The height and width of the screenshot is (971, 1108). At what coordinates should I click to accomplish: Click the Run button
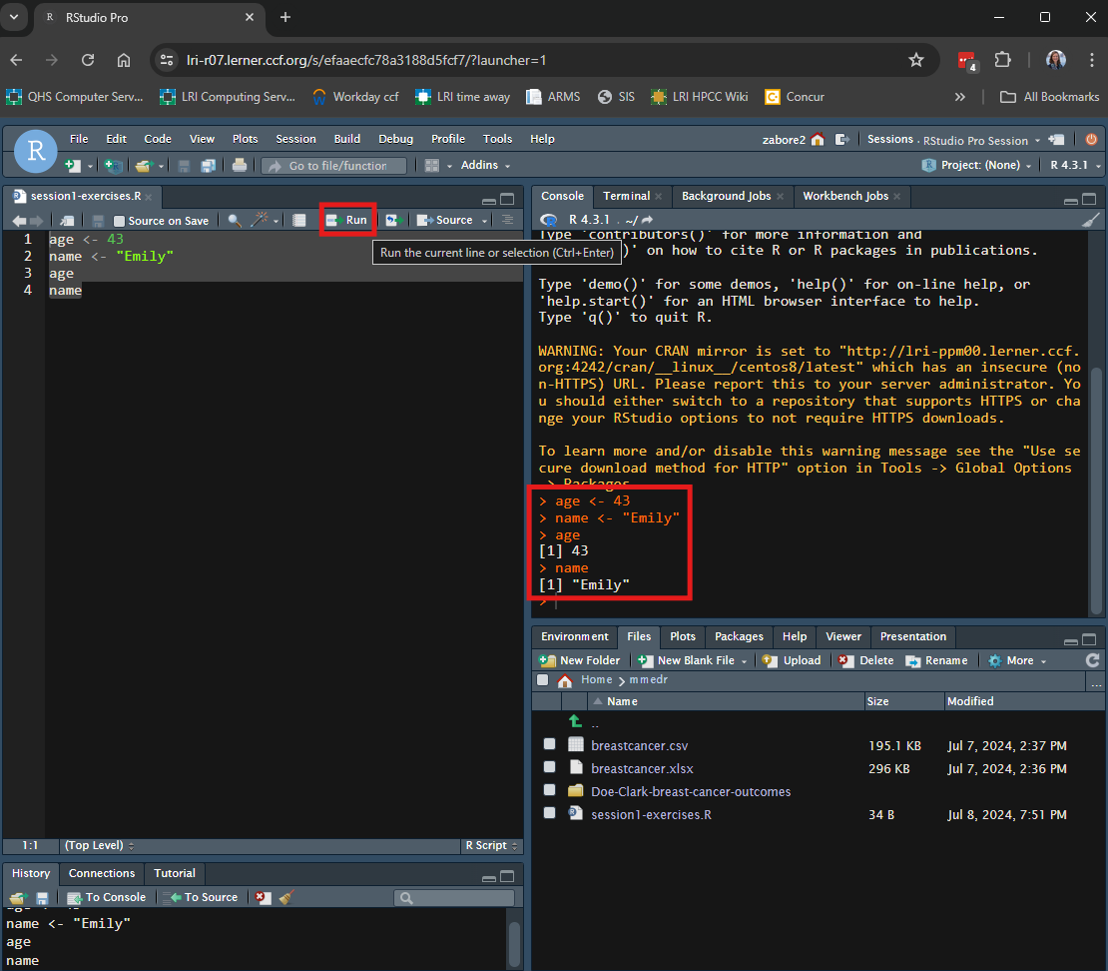[347, 221]
